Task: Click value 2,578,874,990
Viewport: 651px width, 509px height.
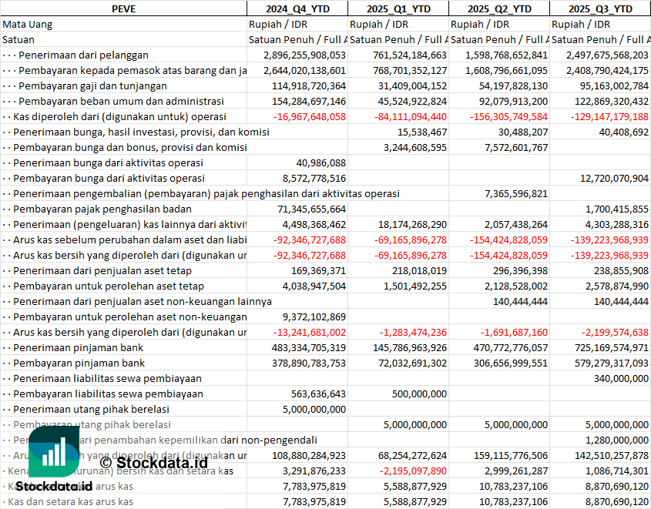Action: (x=616, y=286)
